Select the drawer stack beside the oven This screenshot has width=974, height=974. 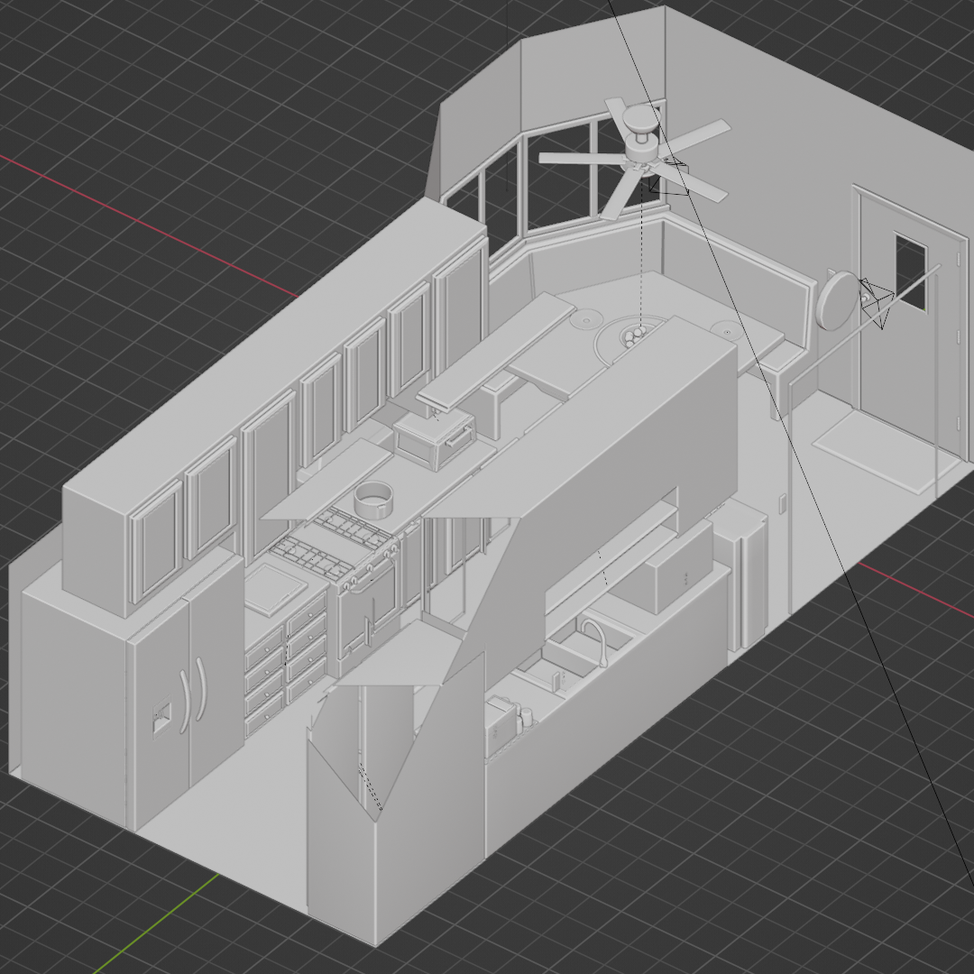[287, 662]
